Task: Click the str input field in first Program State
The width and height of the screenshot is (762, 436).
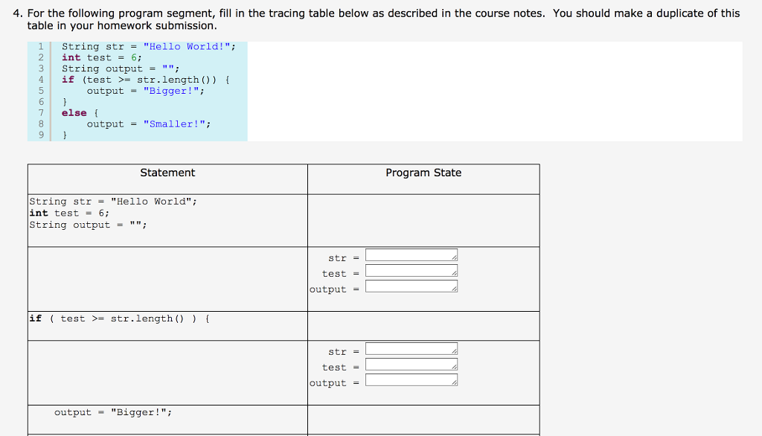Action: coord(410,254)
